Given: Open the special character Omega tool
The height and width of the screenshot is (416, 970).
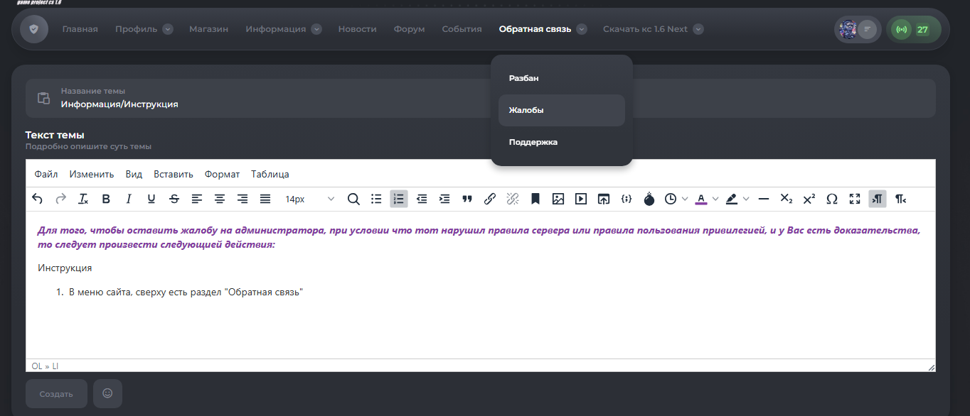Looking at the screenshot, I should [832, 199].
